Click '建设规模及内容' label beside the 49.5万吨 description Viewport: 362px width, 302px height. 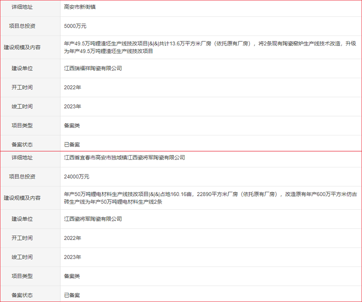tap(22, 47)
